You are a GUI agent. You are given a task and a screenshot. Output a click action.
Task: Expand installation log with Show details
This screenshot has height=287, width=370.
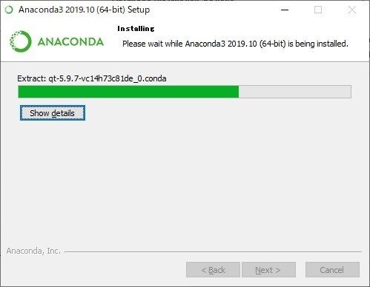click(x=53, y=113)
